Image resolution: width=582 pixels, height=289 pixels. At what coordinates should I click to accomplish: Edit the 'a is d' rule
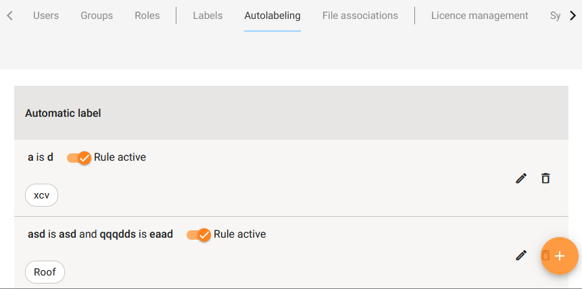pyautogui.click(x=521, y=178)
